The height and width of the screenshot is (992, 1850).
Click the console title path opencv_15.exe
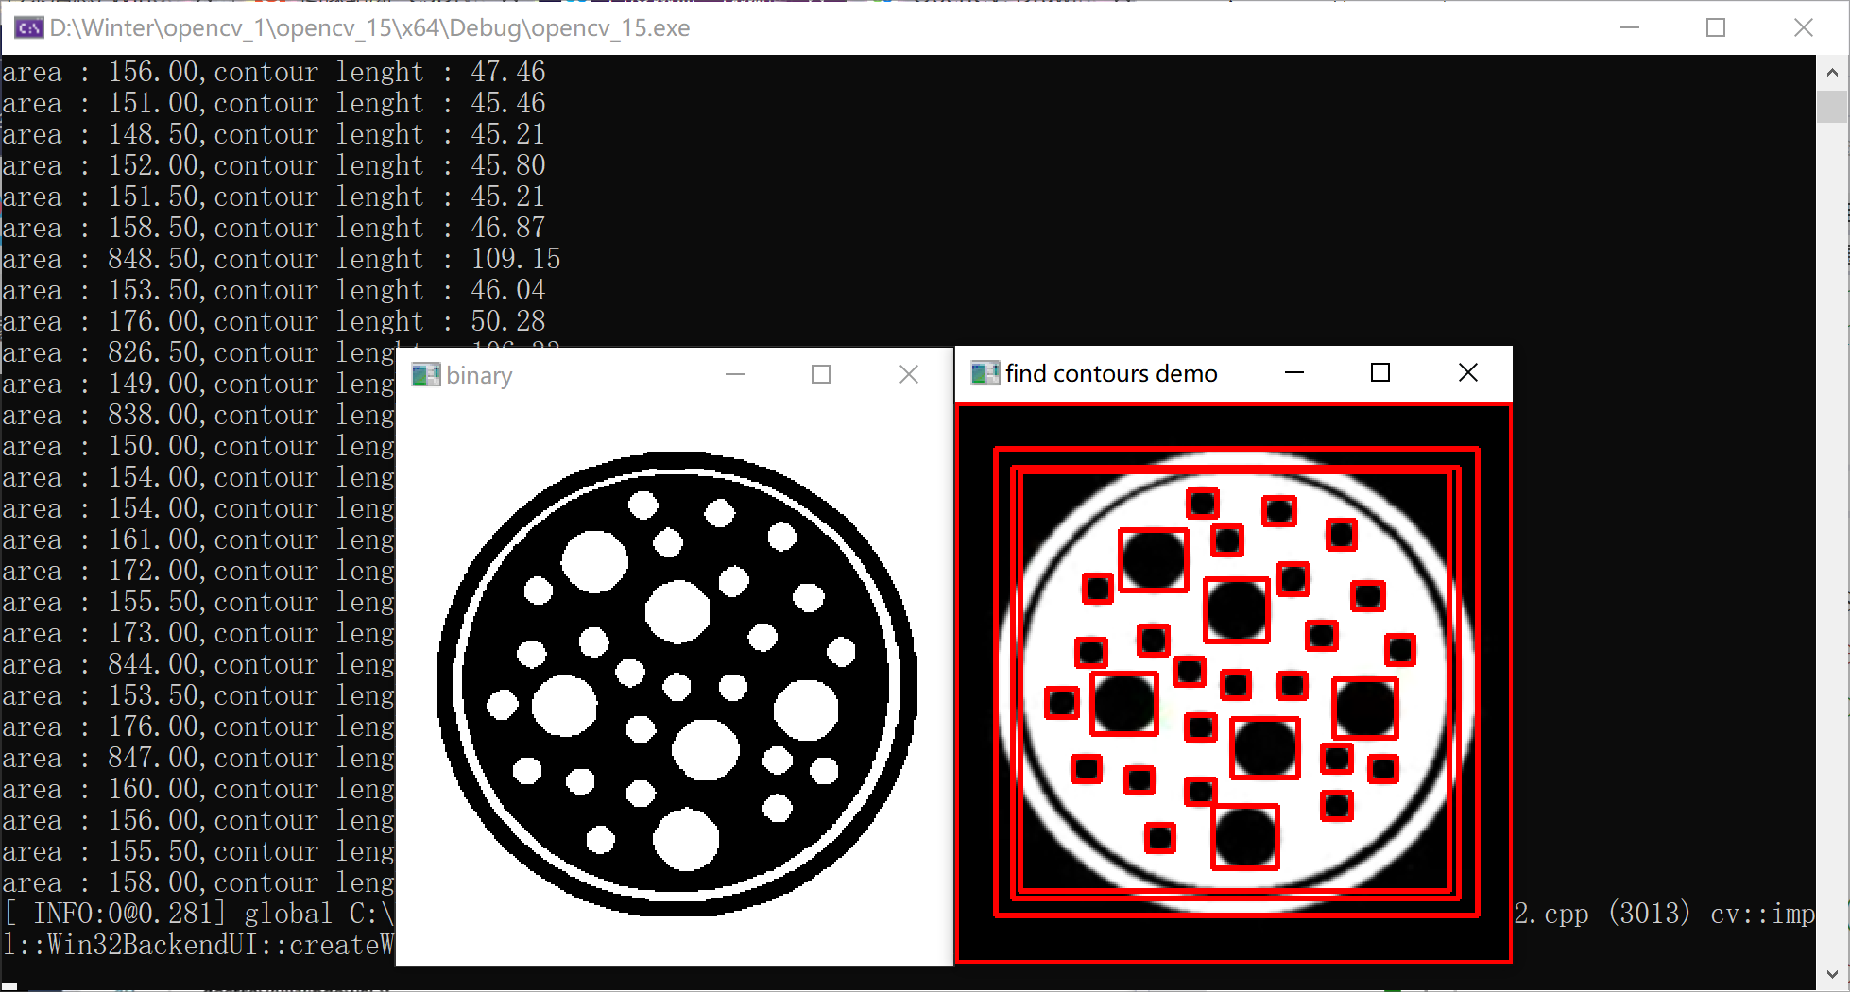click(369, 28)
